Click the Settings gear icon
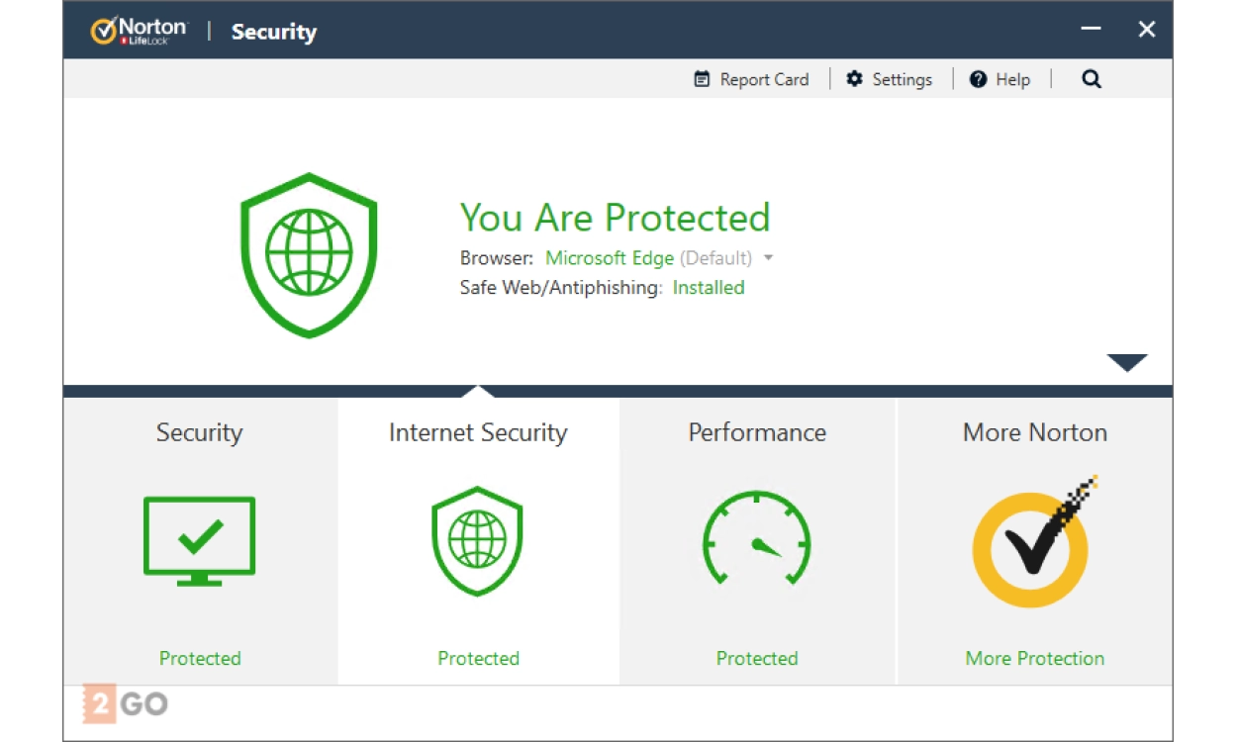 855,79
